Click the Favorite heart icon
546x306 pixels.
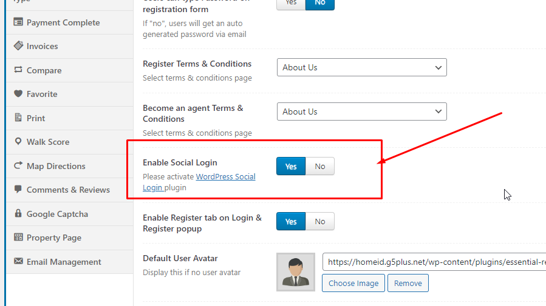pyautogui.click(x=18, y=94)
